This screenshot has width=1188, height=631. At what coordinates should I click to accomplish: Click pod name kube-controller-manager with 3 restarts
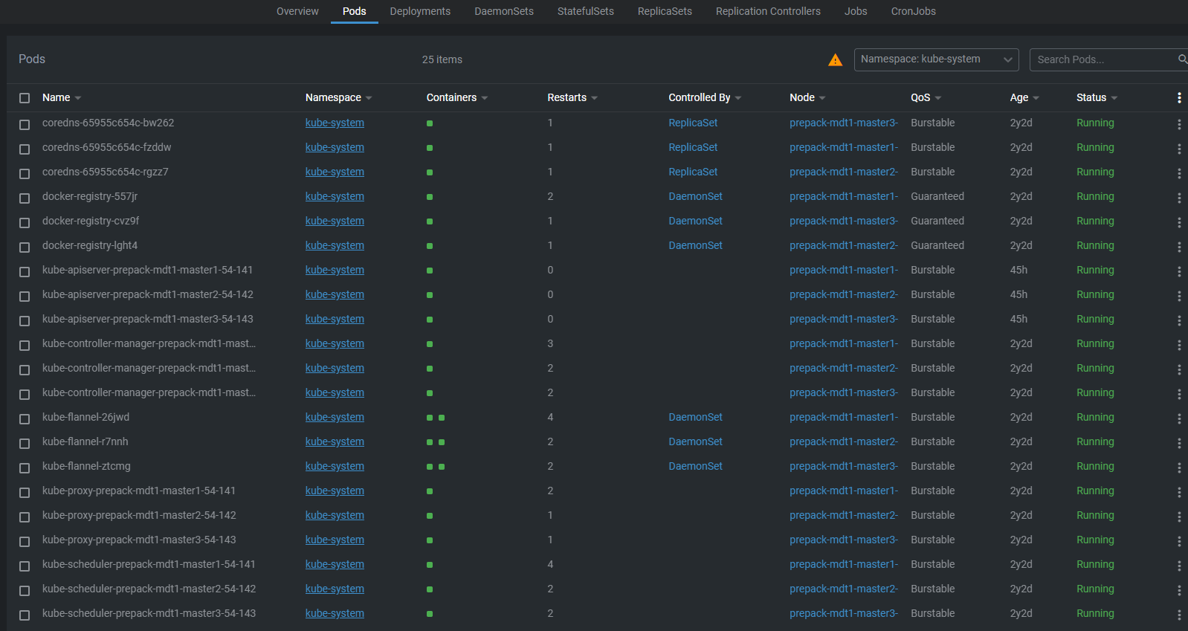pyautogui.click(x=149, y=343)
